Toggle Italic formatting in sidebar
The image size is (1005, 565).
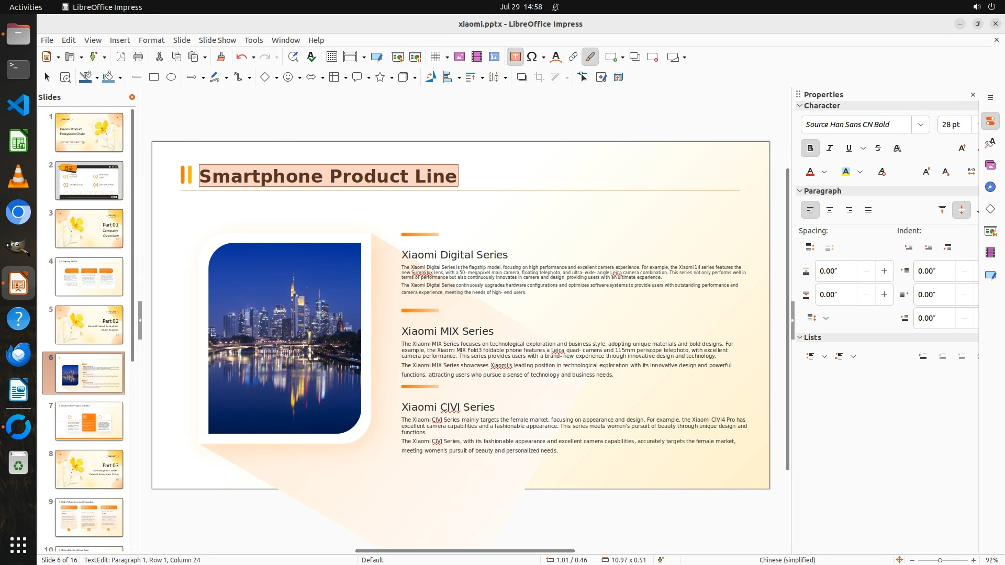point(829,149)
